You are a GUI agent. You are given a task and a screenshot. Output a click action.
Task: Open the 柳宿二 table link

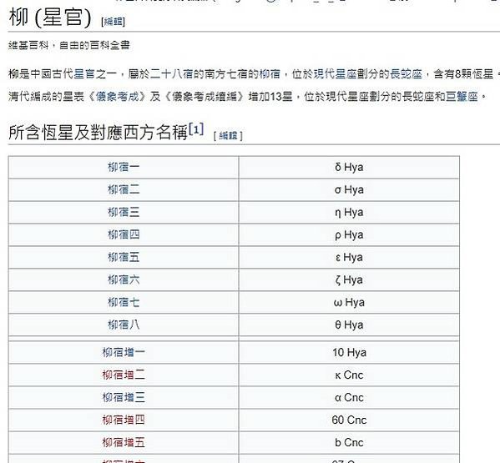click(x=124, y=189)
